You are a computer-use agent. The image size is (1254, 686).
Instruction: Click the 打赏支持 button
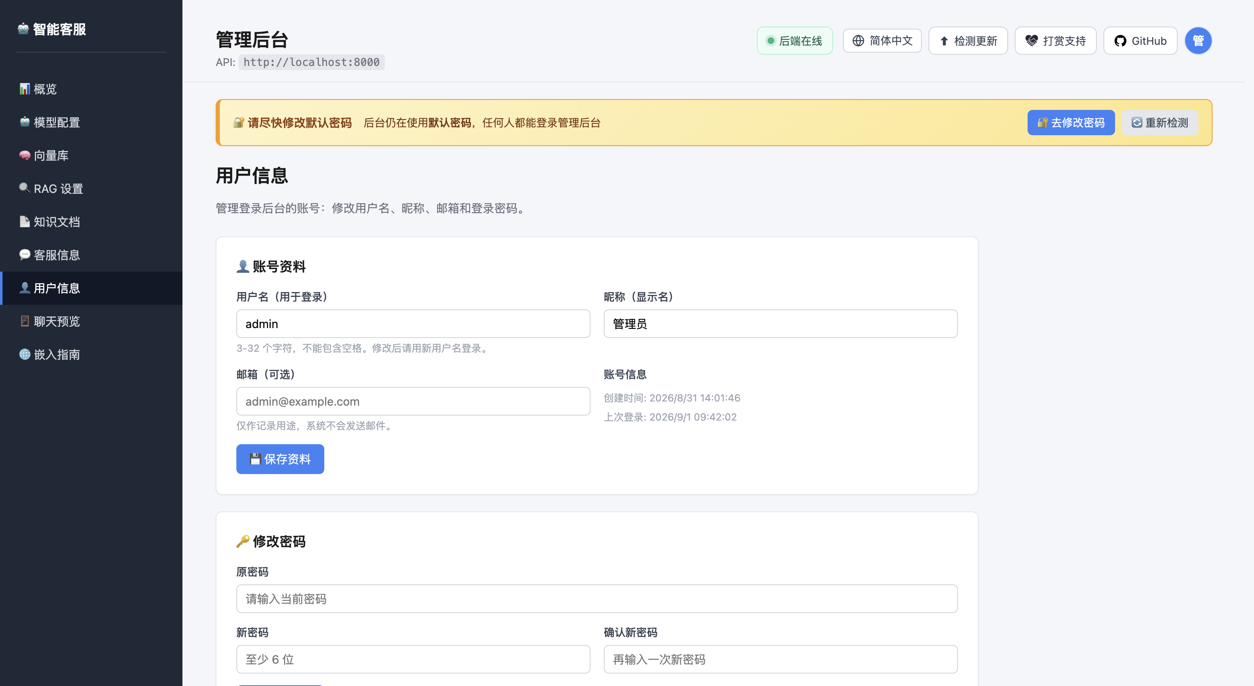[x=1055, y=41]
